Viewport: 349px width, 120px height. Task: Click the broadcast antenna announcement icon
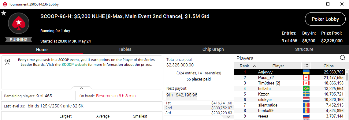coord(7,62)
